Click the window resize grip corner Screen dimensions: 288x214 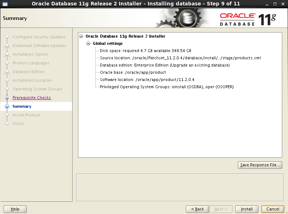(286, 212)
